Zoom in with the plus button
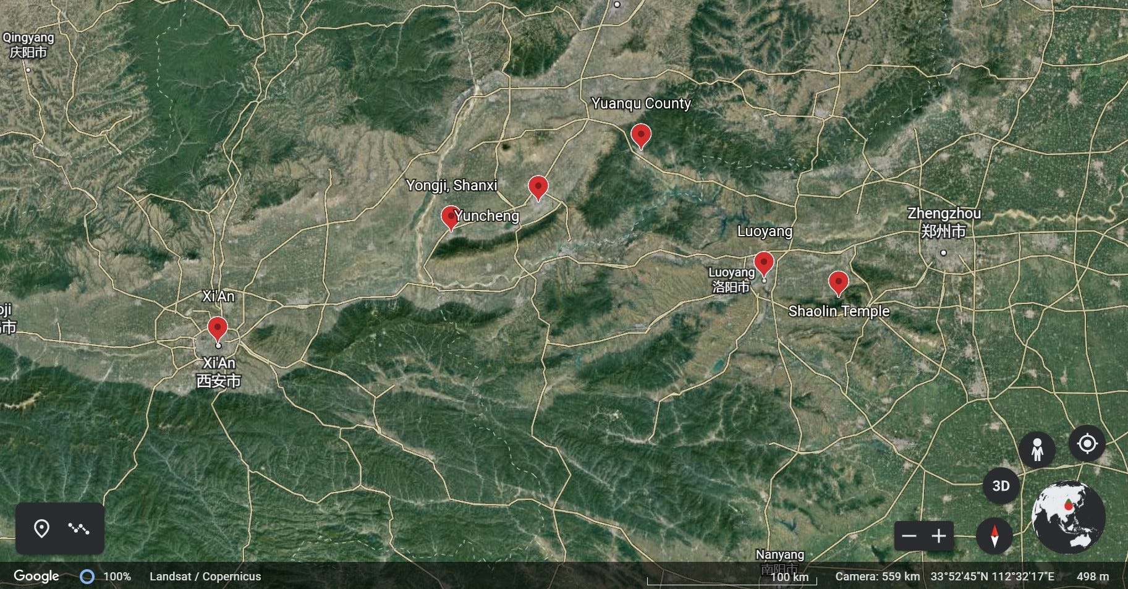This screenshot has width=1128, height=589. coord(939,536)
